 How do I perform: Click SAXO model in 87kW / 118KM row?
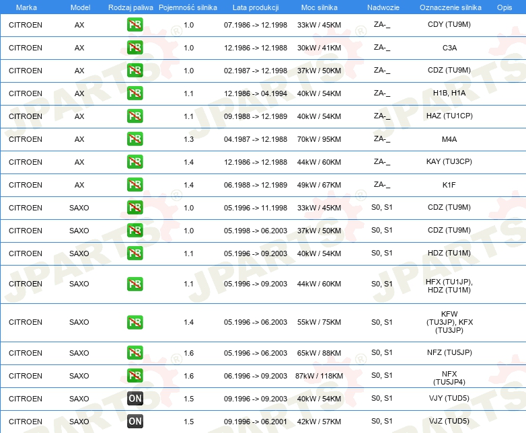79,376
